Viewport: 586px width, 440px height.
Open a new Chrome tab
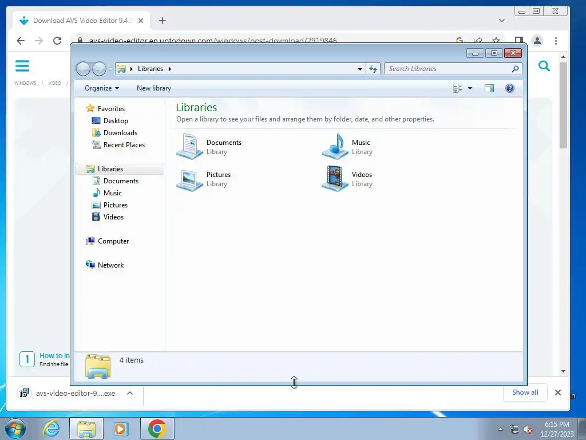coord(162,21)
